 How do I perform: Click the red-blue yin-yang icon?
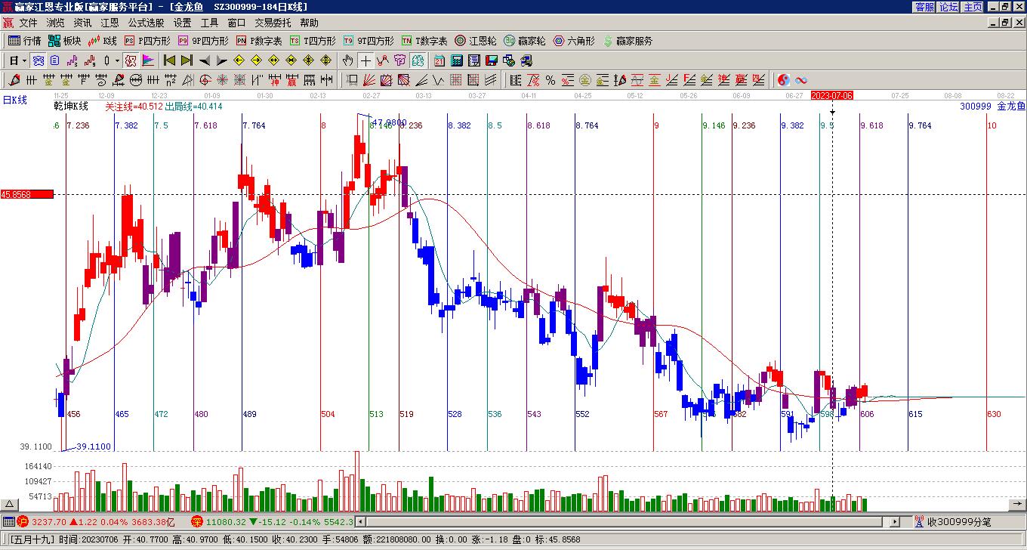(784, 80)
